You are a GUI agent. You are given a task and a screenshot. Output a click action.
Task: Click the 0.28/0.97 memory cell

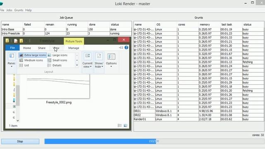(210, 74)
